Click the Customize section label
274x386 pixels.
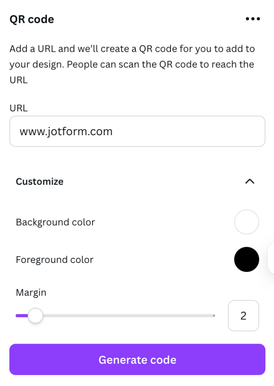pos(39,181)
